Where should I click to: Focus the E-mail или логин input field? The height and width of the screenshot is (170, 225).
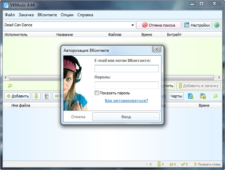click(x=127, y=68)
